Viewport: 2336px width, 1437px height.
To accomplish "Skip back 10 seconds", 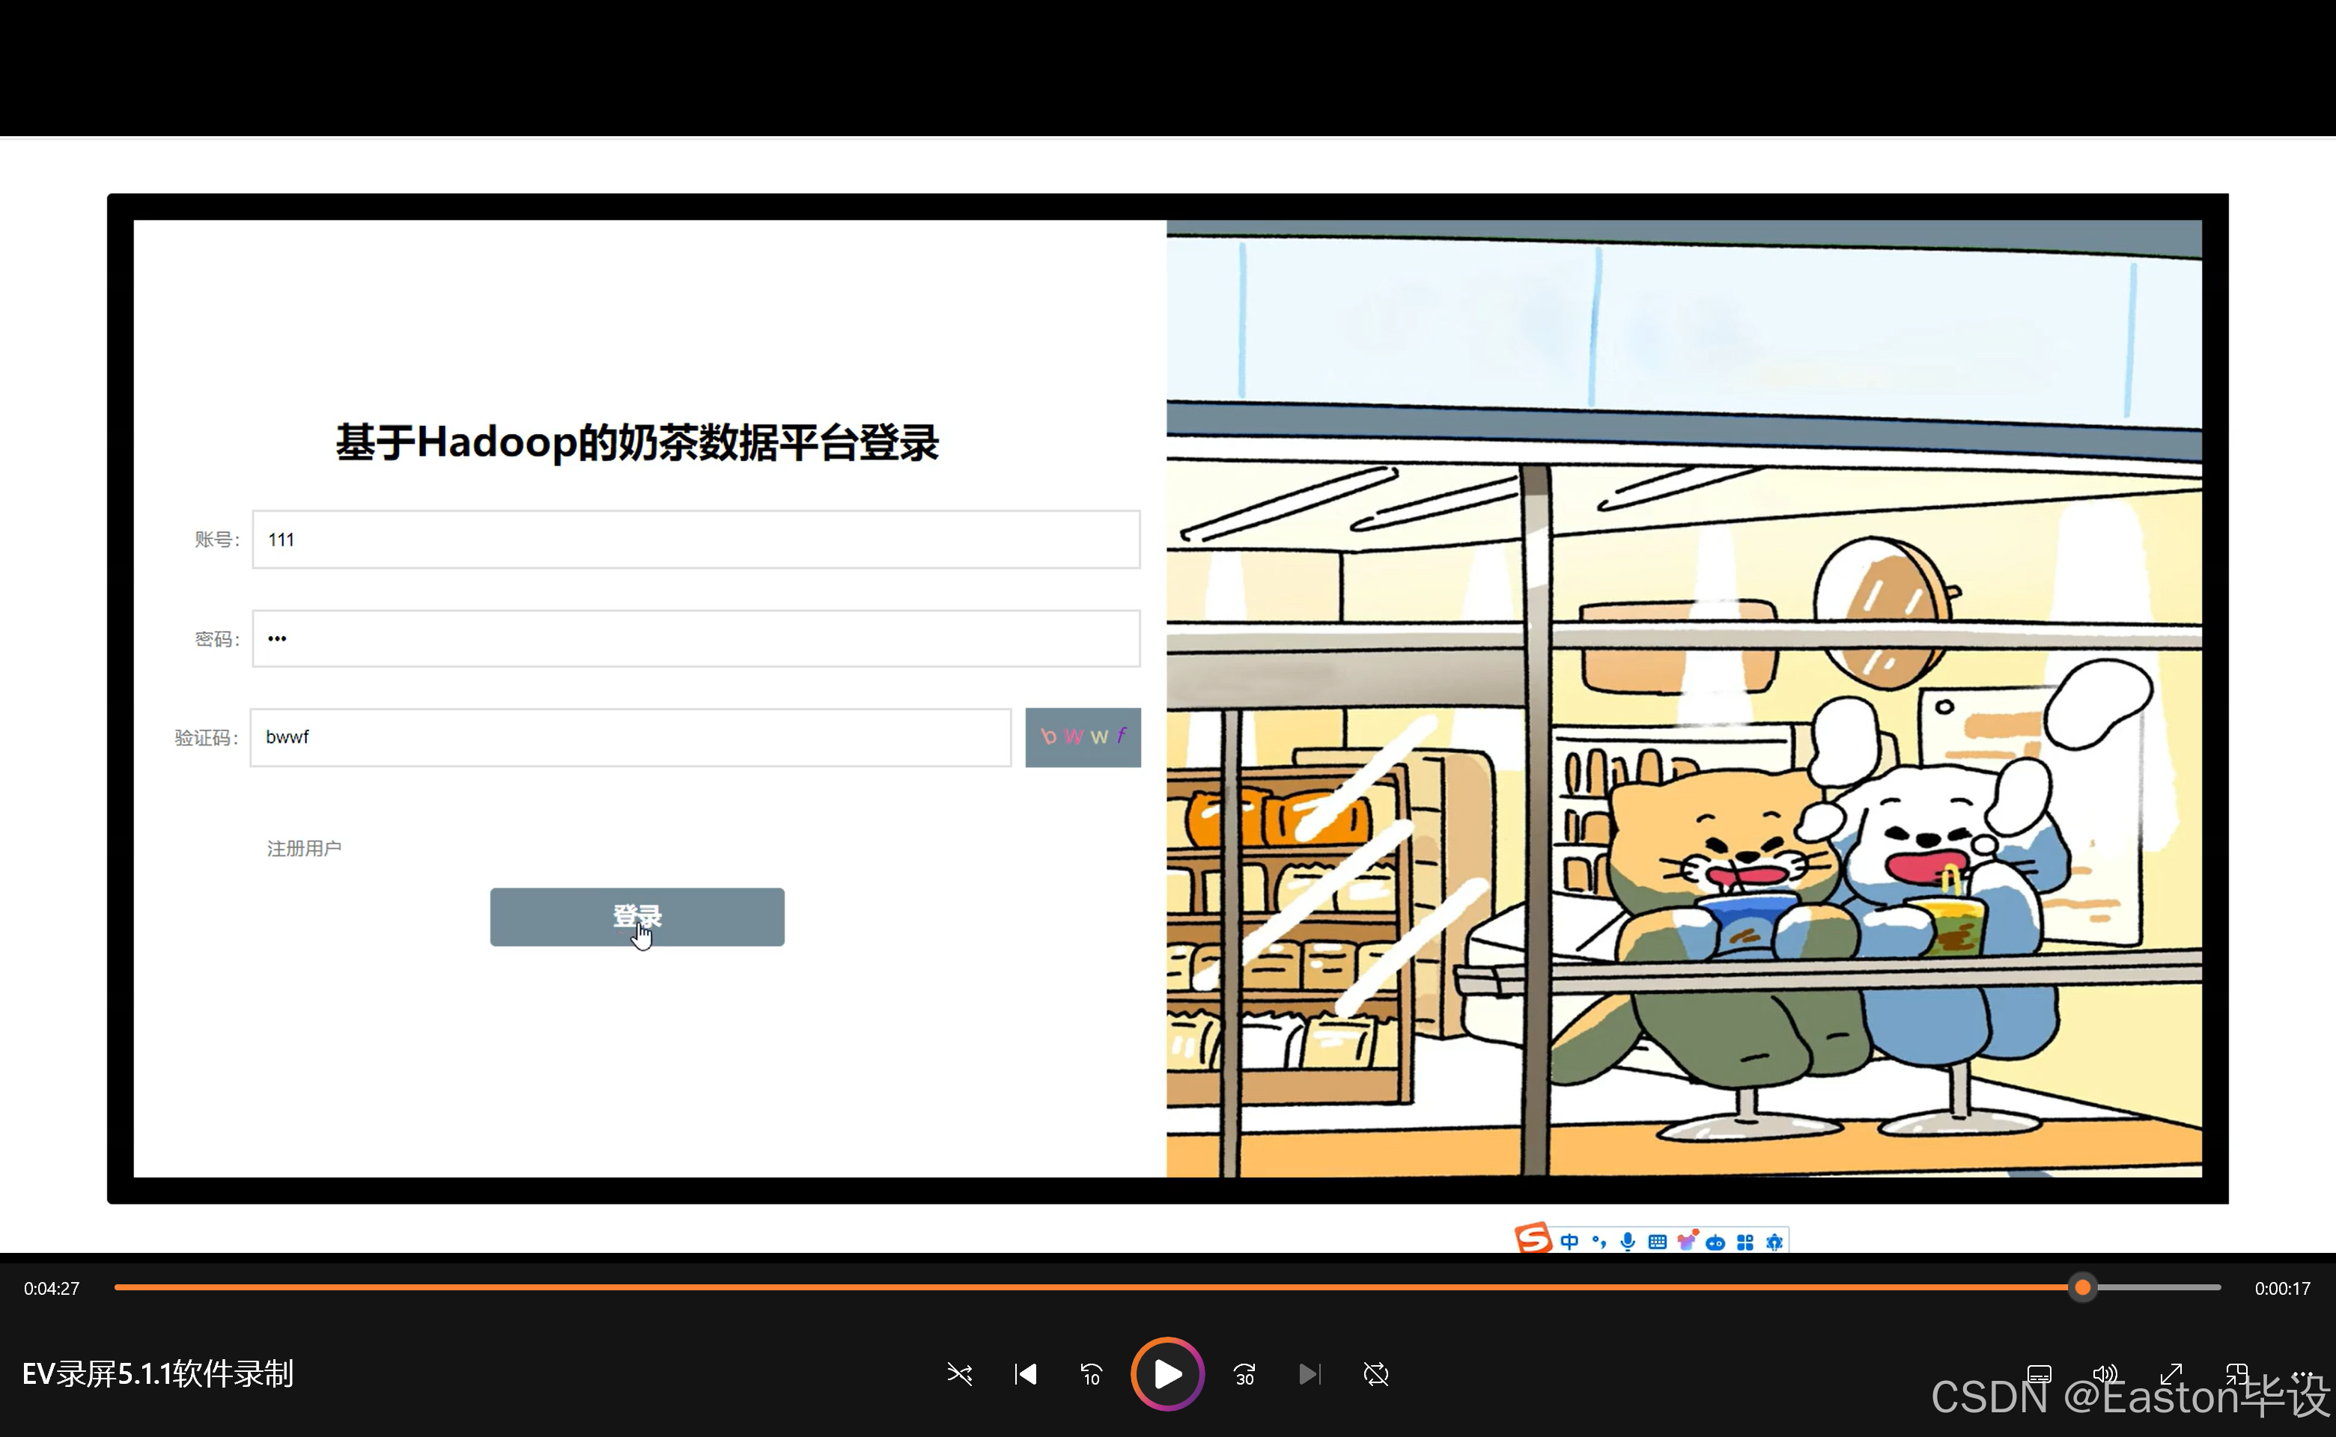I will (1091, 1374).
